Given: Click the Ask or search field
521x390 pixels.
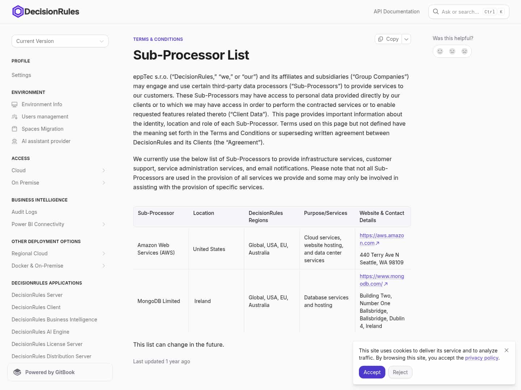Looking at the screenshot, I should pos(460,12).
